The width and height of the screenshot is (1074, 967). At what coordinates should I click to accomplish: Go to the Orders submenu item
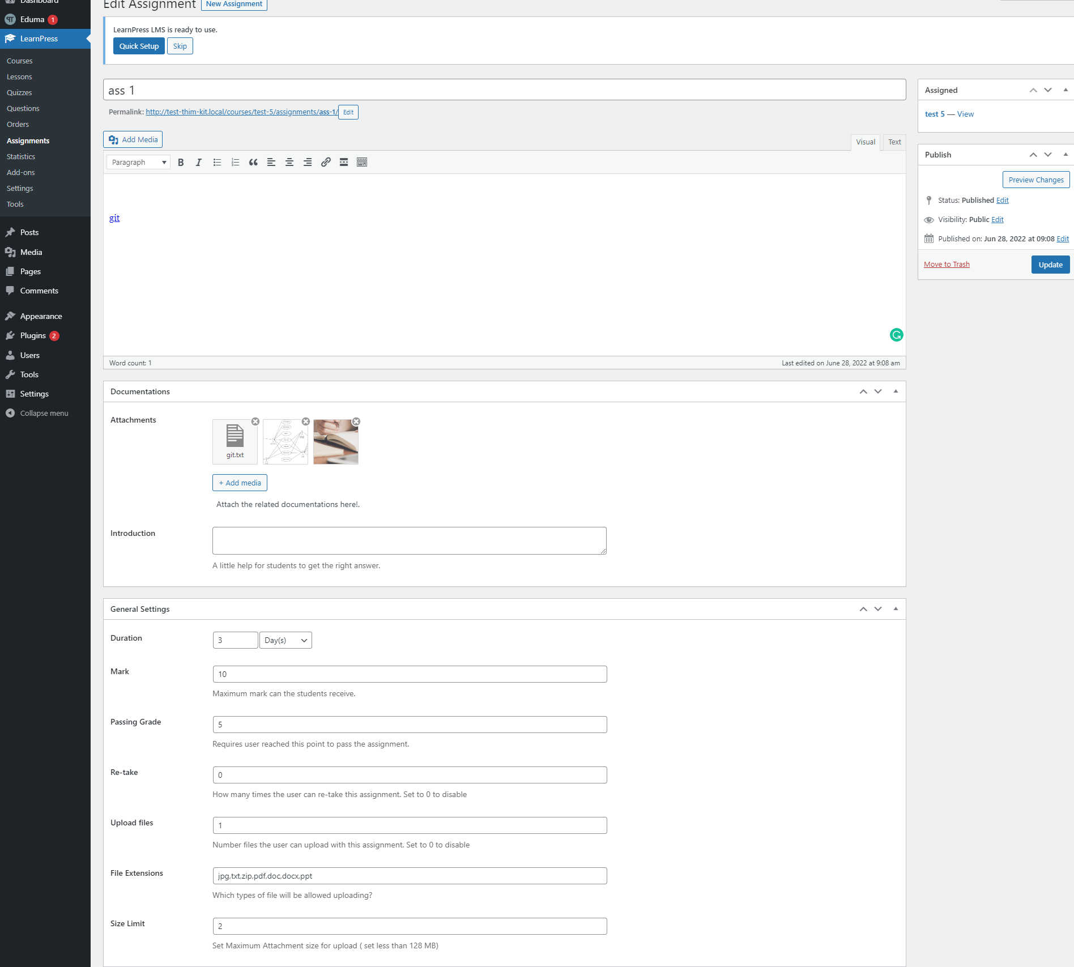[x=18, y=124]
